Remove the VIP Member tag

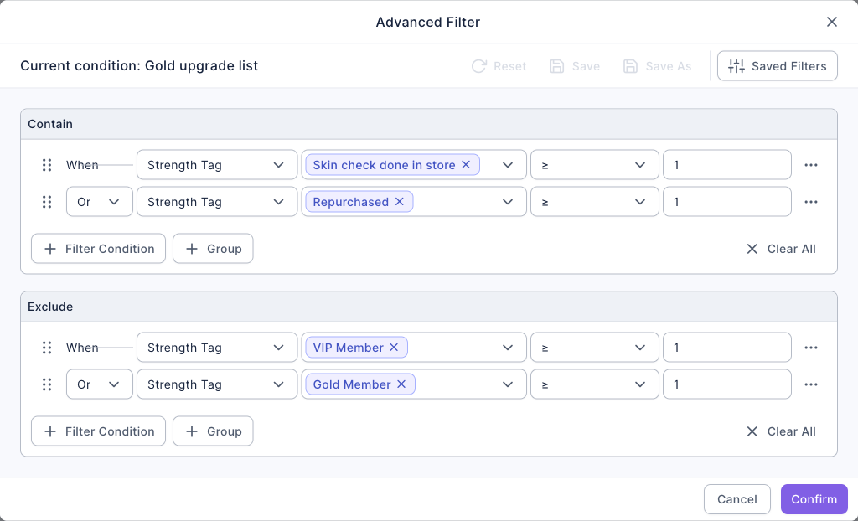[x=394, y=348]
